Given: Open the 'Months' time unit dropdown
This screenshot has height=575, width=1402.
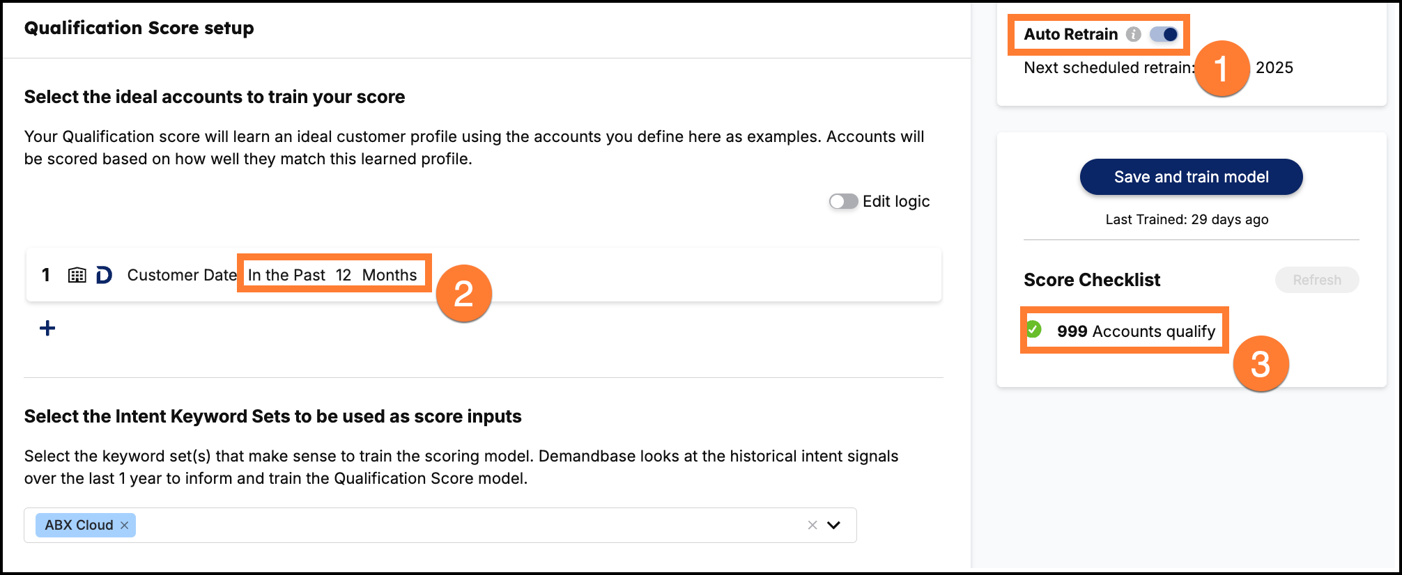Looking at the screenshot, I should point(390,275).
